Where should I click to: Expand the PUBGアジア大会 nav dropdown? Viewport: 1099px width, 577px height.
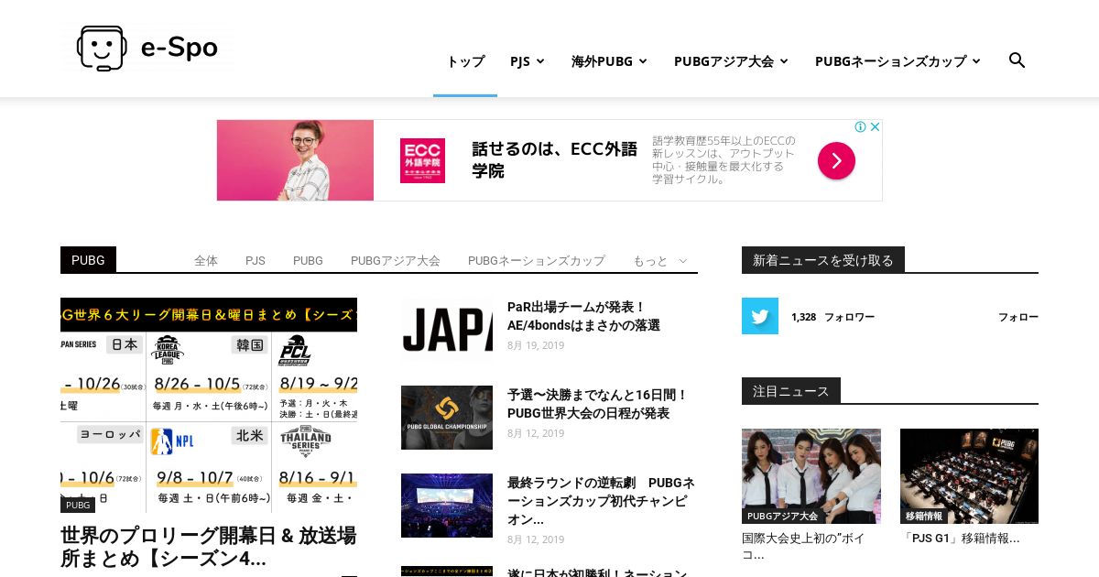tap(731, 61)
